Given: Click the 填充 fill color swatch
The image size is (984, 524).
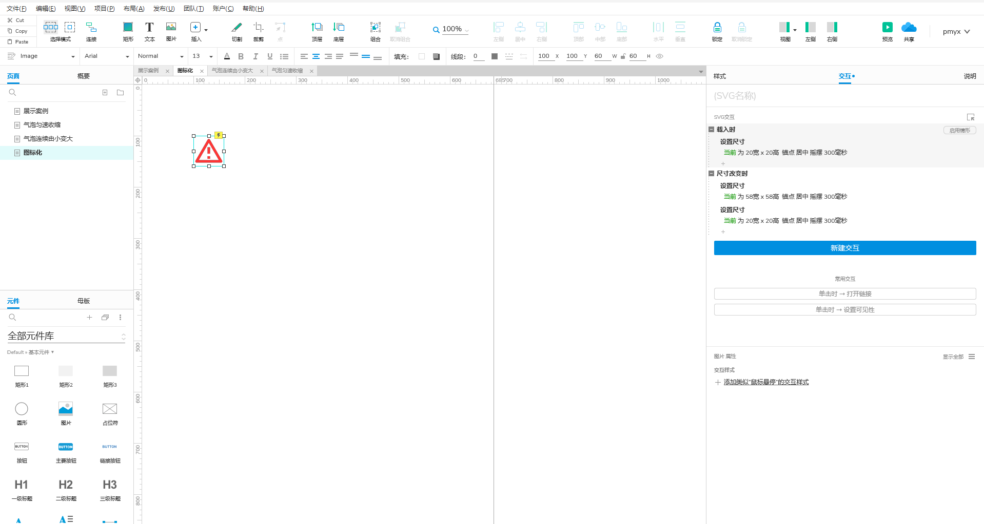Looking at the screenshot, I should coord(422,56).
